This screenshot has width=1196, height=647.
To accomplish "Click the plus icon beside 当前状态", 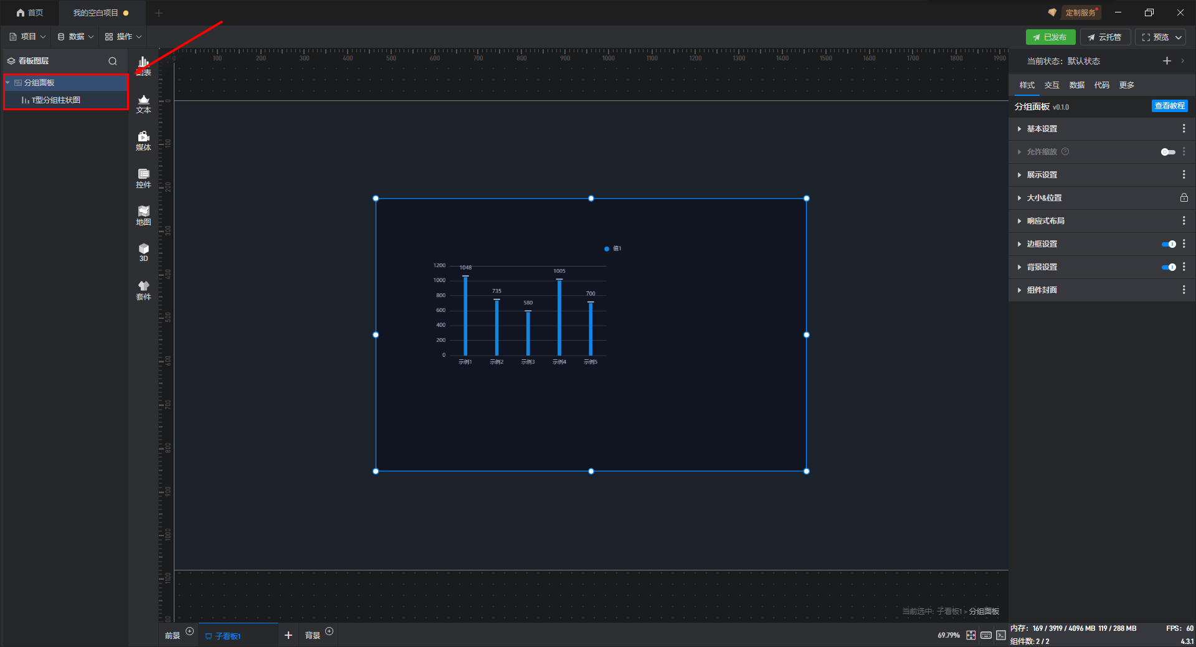I will pyautogui.click(x=1167, y=61).
